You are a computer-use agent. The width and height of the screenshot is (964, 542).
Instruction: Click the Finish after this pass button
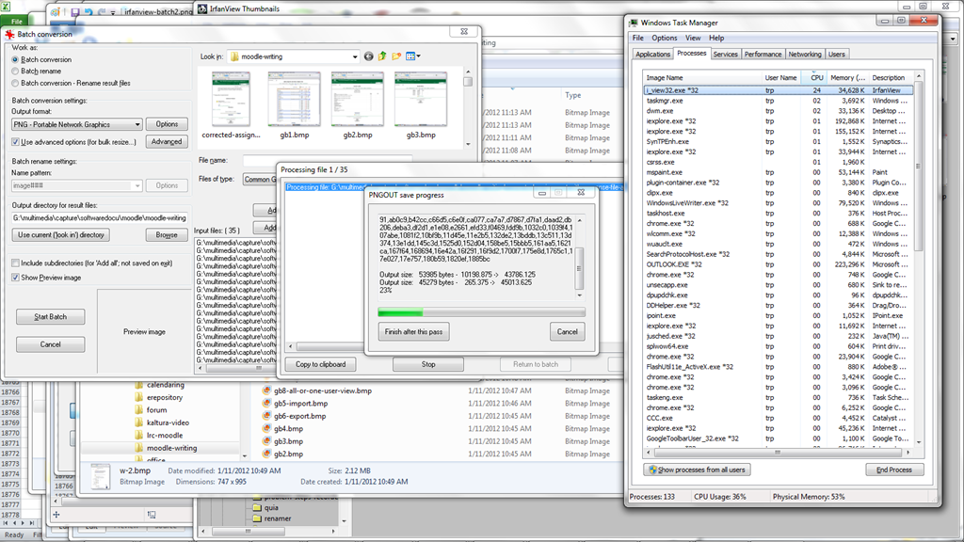pos(415,332)
